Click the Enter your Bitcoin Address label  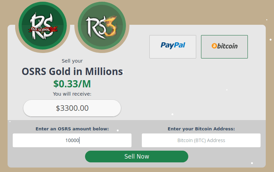click(x=201, y=129)
